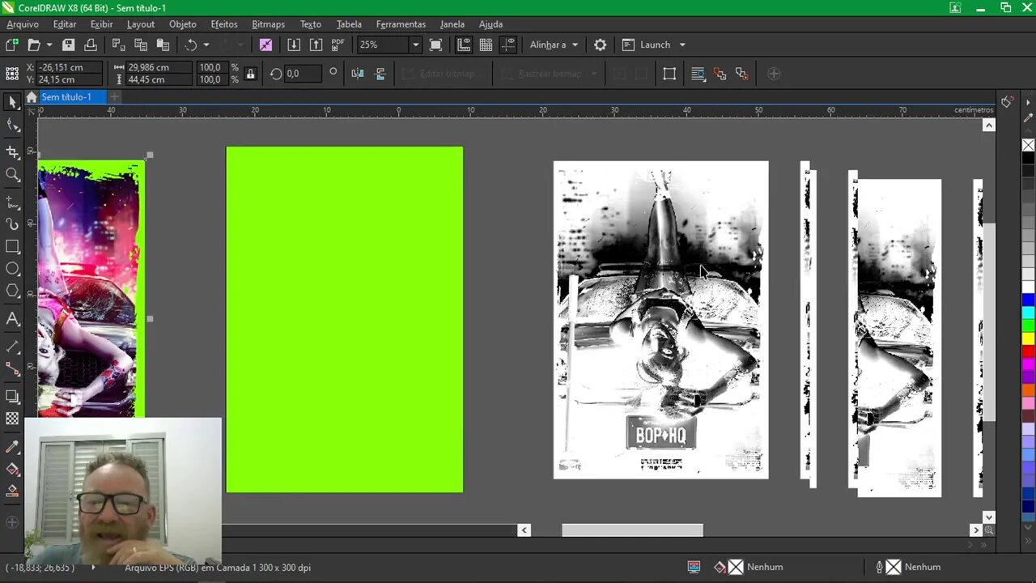Save the document with the disk icon

tap(68, 45)
